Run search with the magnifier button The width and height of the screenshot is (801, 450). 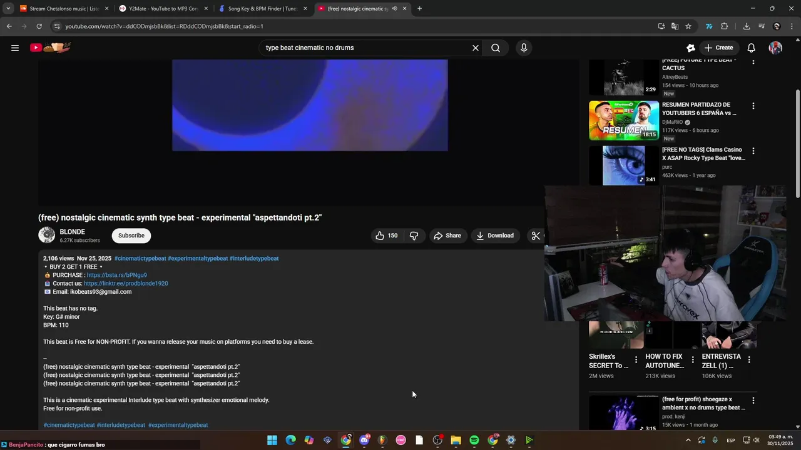tap(496, 47)
